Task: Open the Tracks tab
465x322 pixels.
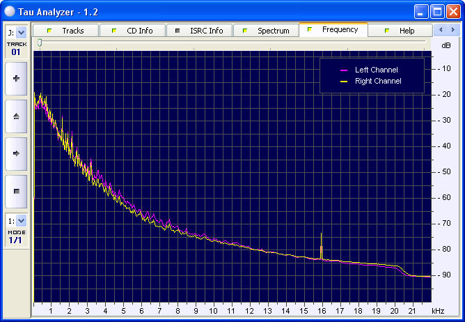Action: click(x=65, y=31)
